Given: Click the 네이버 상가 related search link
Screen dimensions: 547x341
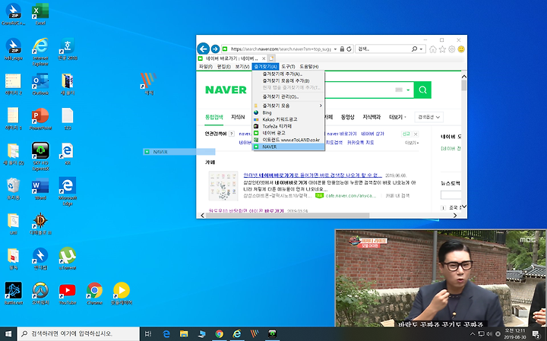Looking at the screenshot, I should (x=372, y=134).
